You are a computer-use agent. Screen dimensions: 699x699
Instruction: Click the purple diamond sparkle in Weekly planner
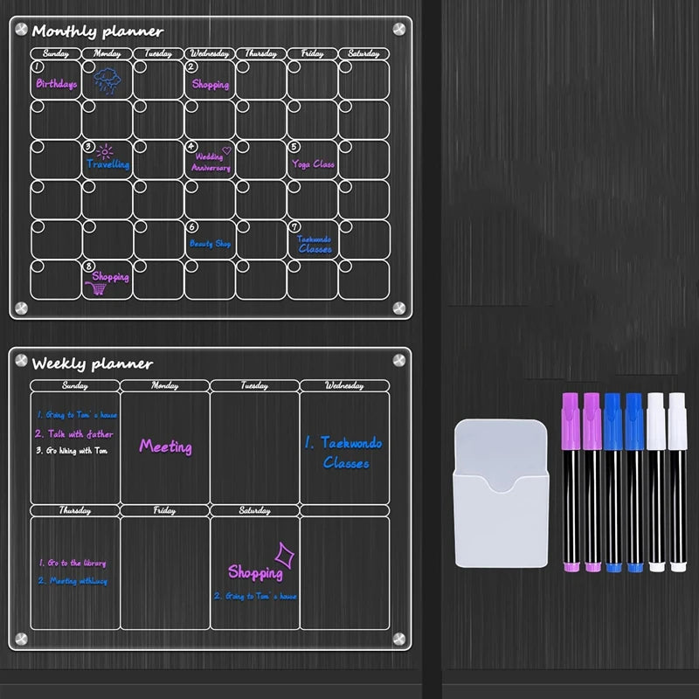tap(282, 555)
